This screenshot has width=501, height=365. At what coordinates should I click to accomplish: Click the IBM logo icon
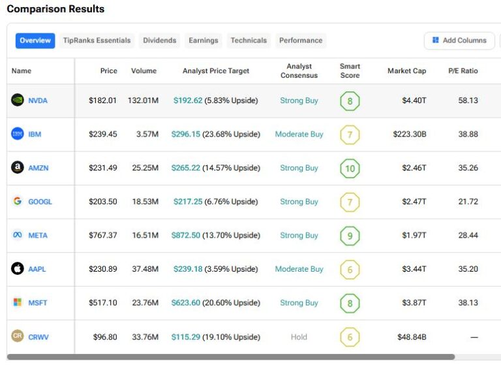[x=18, y=135]
